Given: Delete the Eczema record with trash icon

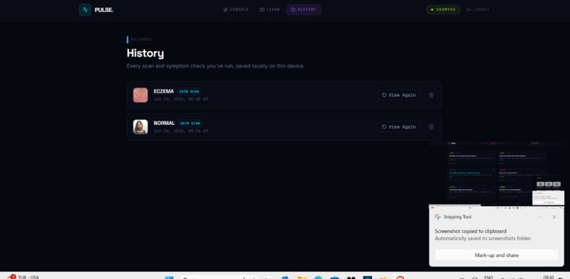Looking at the screenshot, I should [431, 95].
